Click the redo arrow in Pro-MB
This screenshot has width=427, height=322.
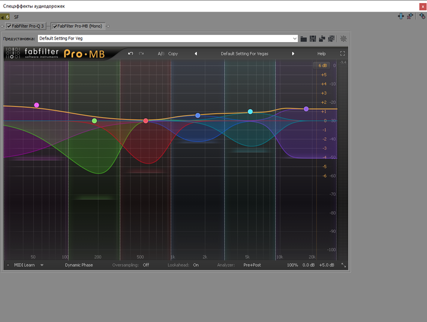click(142, 54)
